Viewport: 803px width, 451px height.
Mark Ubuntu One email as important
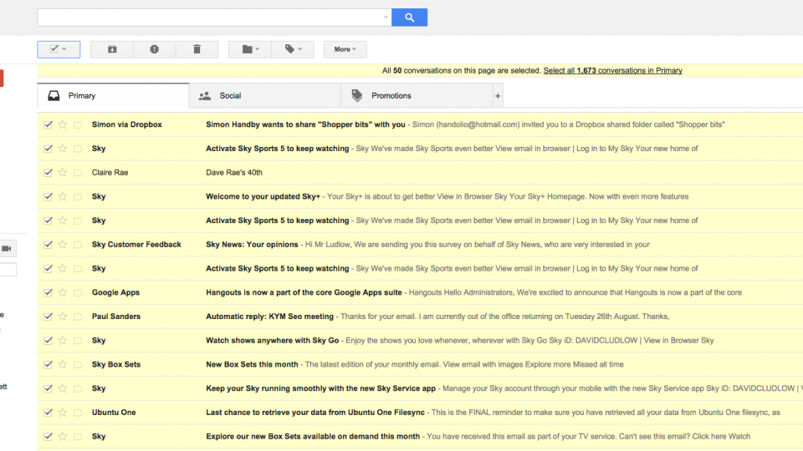(77, 413)
